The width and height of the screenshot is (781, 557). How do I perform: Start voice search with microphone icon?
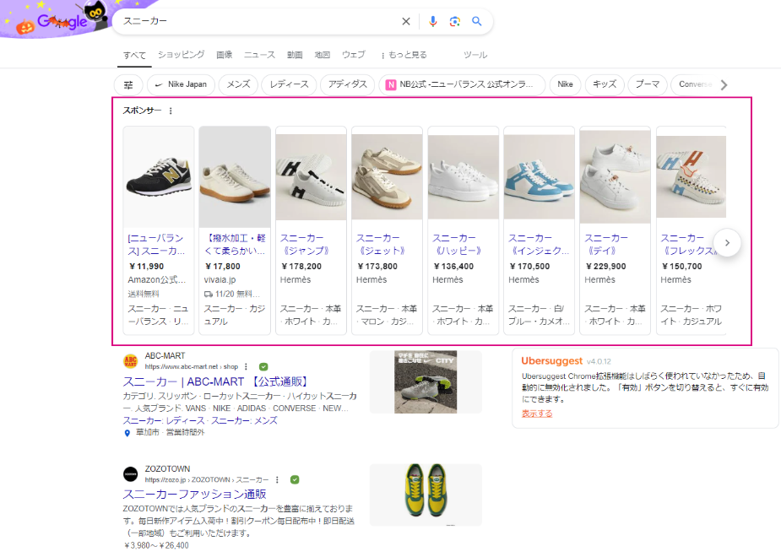click(x=433, y=21)
